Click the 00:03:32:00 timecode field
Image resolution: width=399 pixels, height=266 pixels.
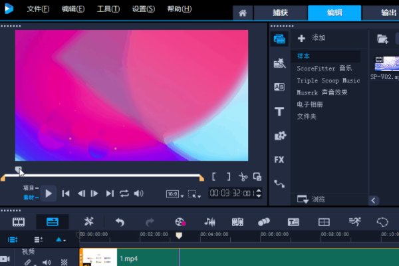(x=231, y=194)
